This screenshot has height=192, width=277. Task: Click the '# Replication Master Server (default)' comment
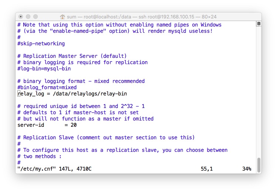[72, 56]
